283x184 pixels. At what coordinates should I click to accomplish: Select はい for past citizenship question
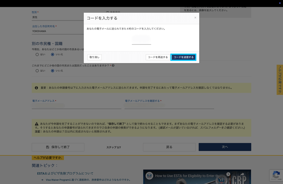click(37, 71)
